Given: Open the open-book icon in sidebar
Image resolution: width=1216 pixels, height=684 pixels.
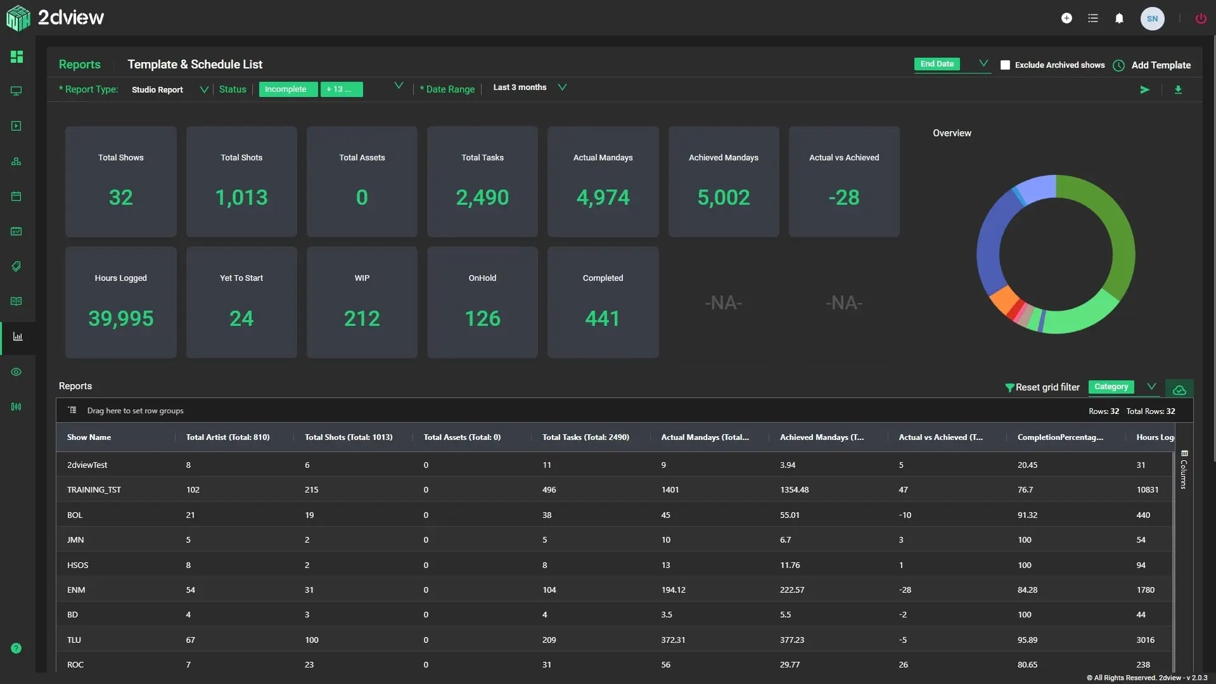Looking at the screenshot, I should [16, 301].
